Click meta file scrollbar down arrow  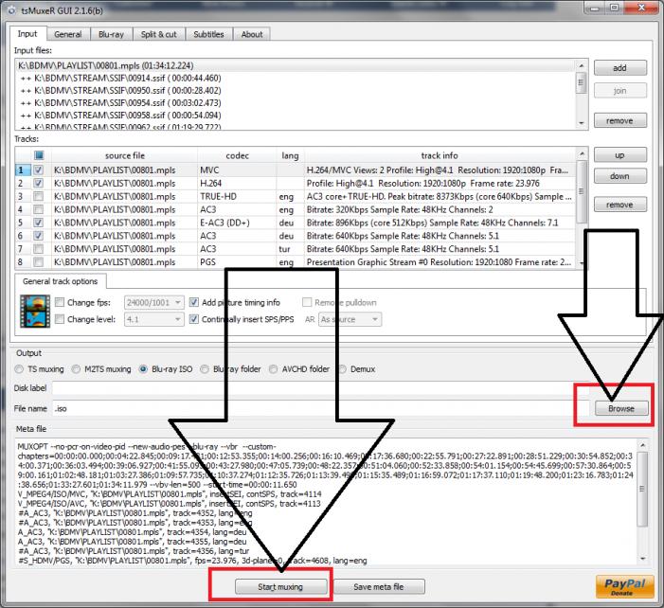click(x=643, y=559)
